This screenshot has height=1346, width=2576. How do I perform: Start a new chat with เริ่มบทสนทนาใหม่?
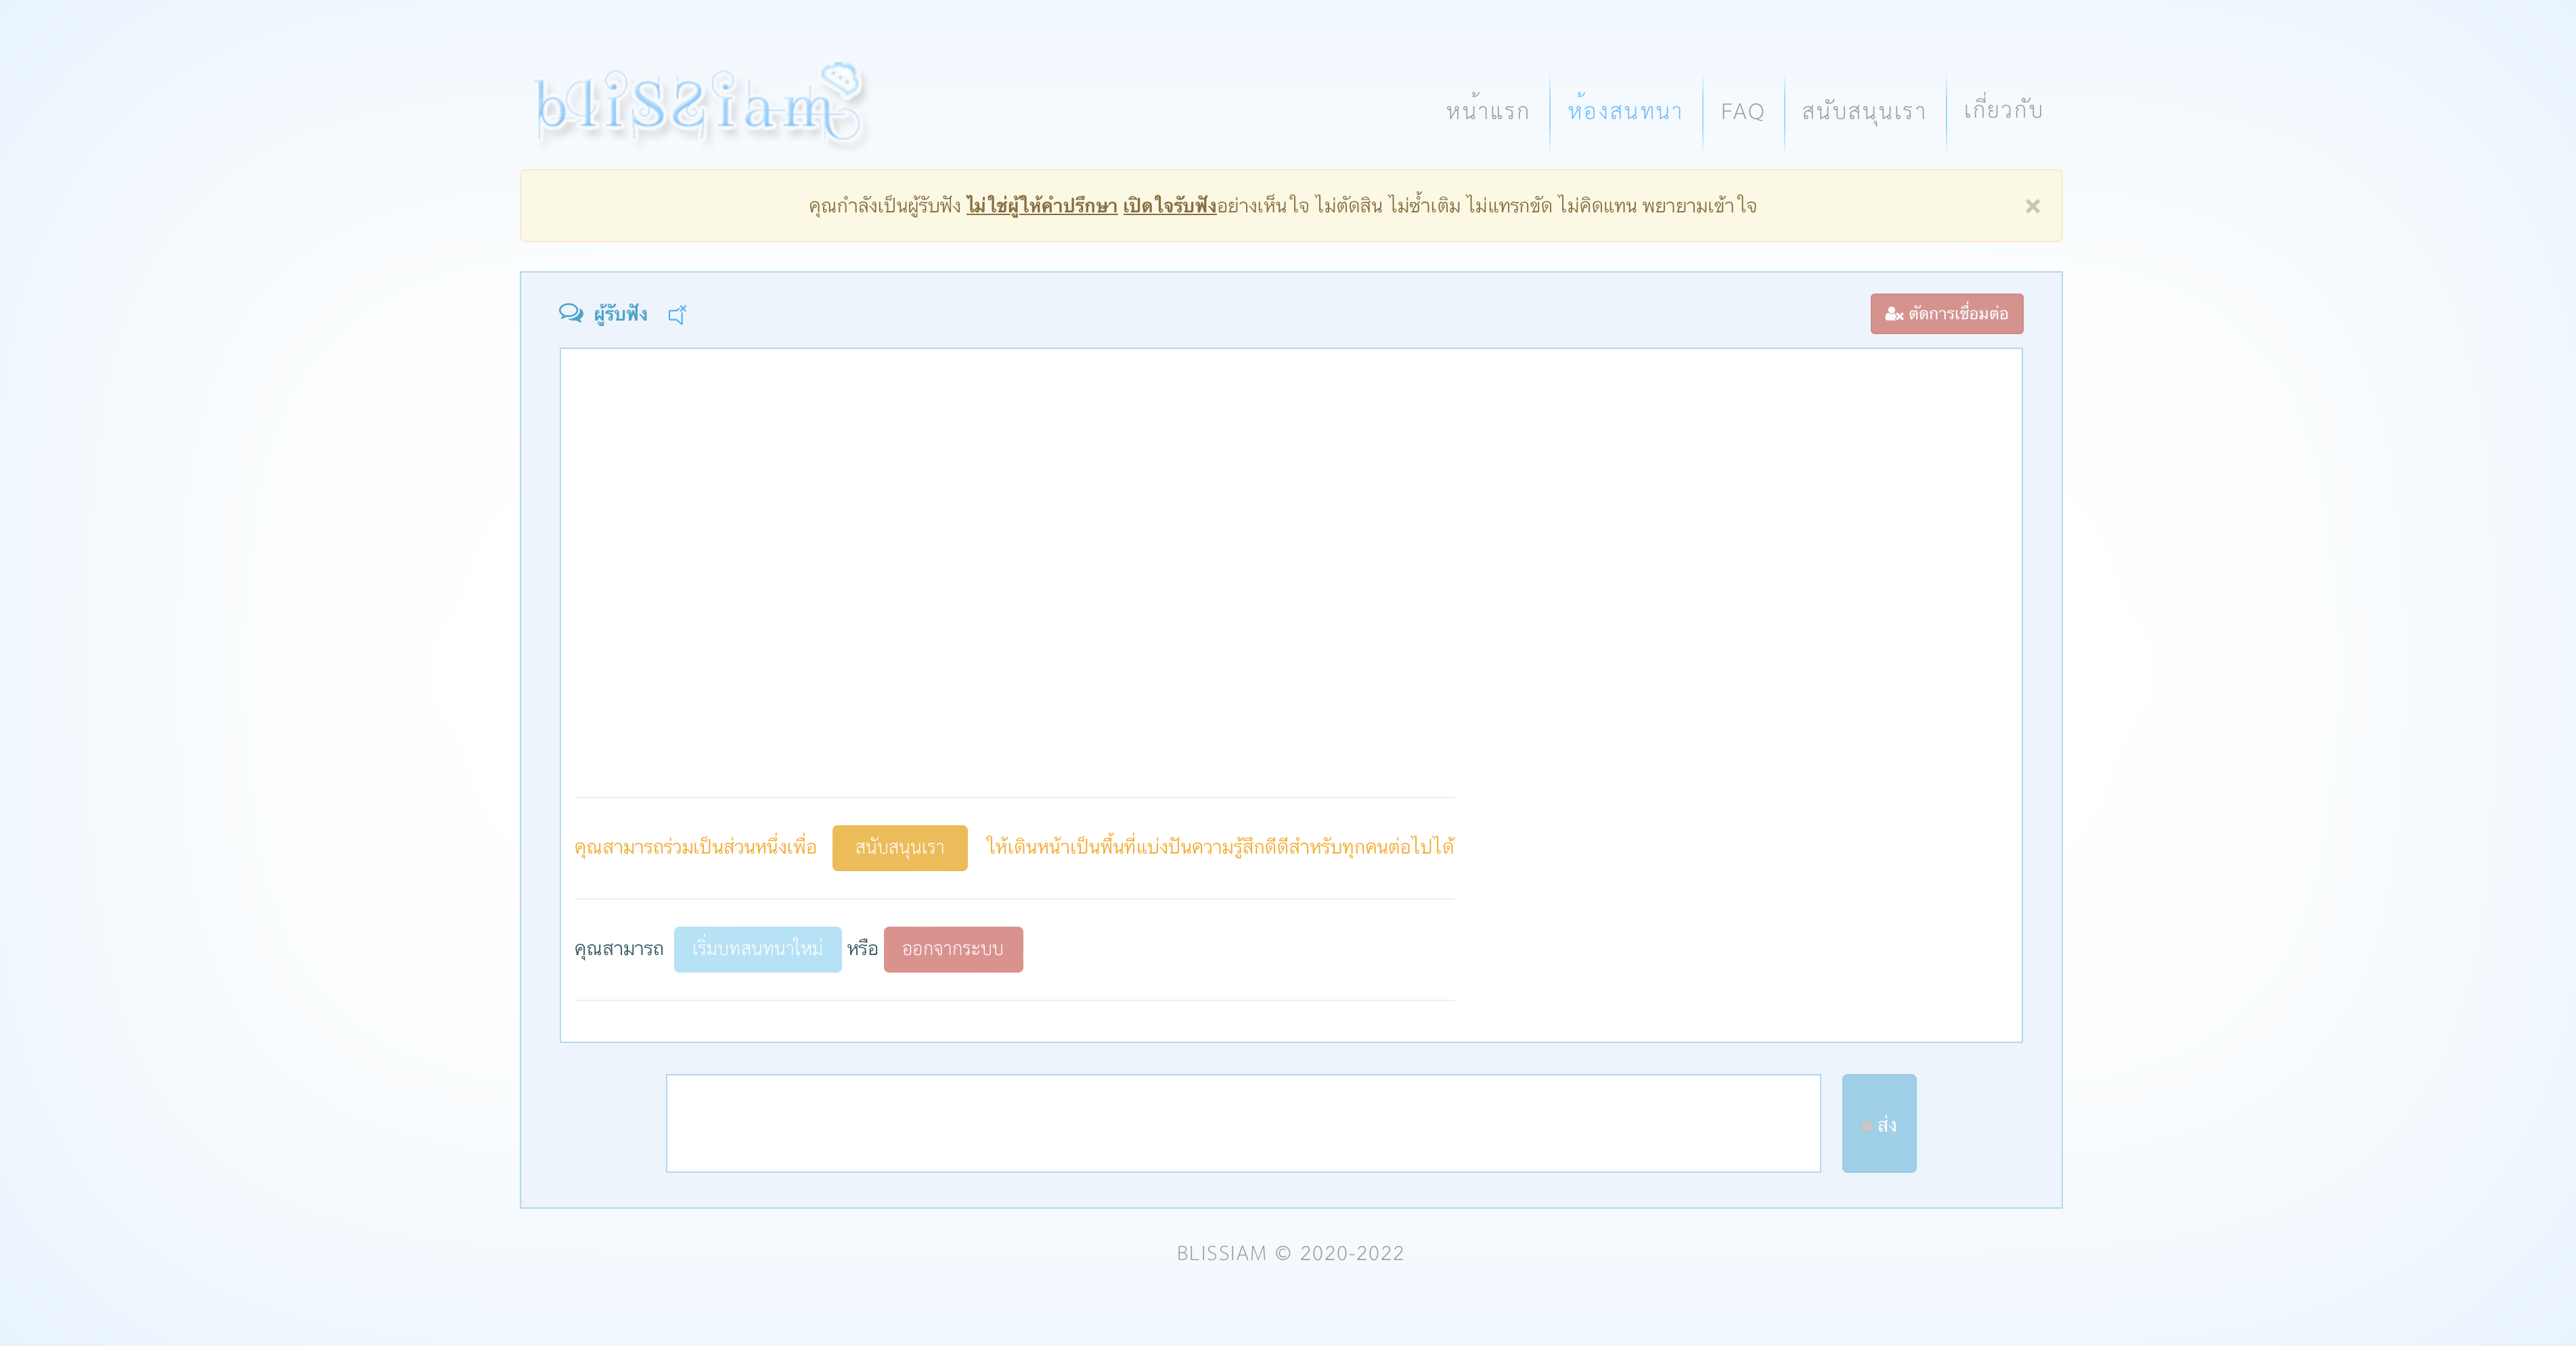click(757, 948)
